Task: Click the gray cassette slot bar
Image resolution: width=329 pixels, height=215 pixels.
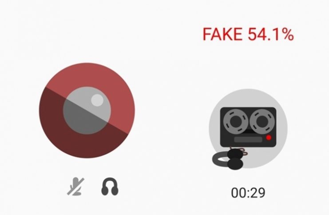Action: coord(248,140)
